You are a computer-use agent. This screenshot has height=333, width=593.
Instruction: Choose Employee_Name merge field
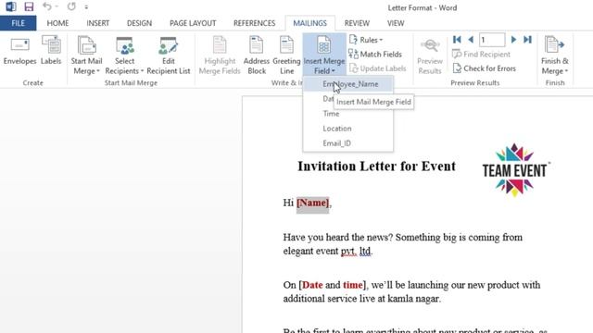pyautogui.click(x=348, y=84)
